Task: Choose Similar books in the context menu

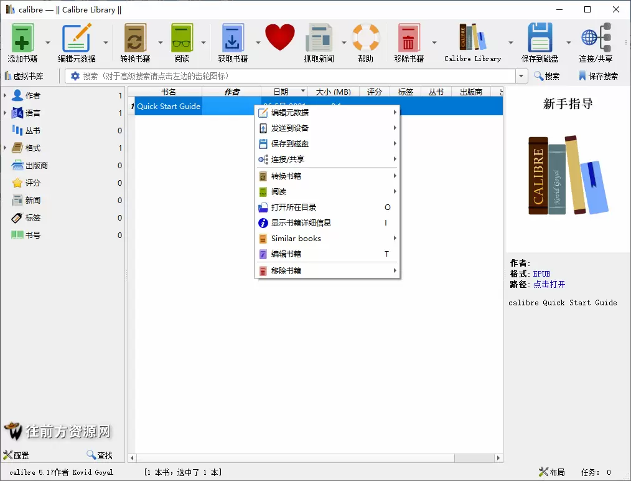Action: click(x=327, y=238)
